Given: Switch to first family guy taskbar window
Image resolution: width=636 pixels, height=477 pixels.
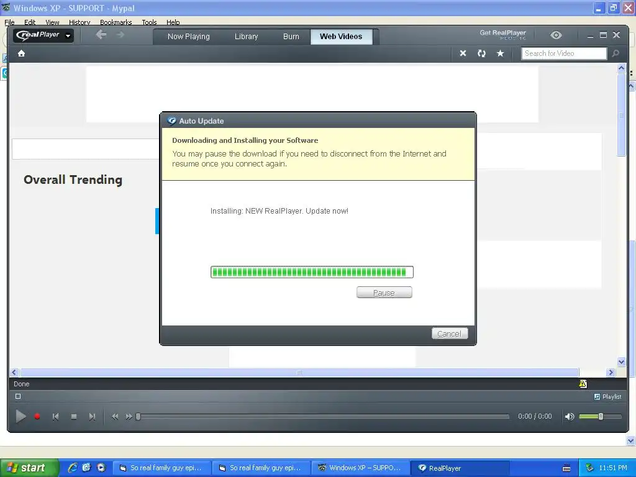Looking at the screenshot, I should click(161, 468).
